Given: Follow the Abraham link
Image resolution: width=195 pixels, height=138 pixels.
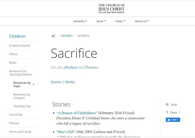Looking at the screenshot, I should pyautogui.click(x=70, y=67).
